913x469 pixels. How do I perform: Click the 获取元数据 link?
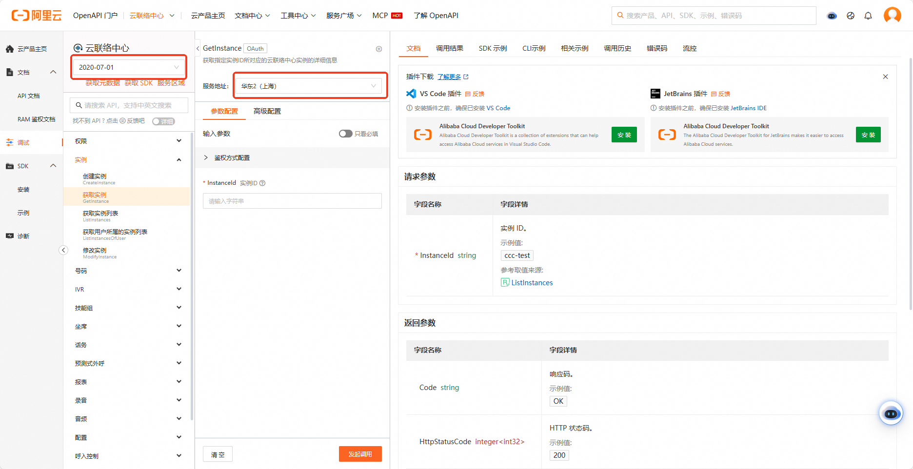tap(102, 83)
